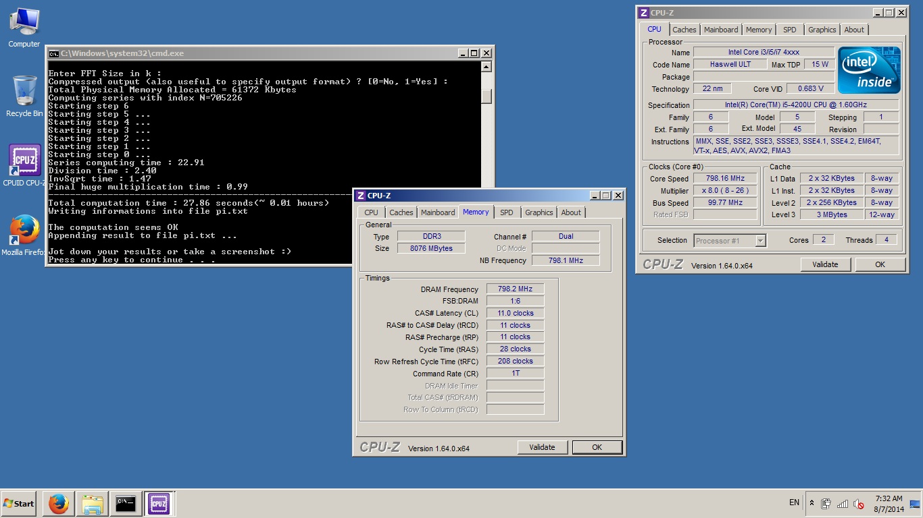
Task: Click the Code Name Haswell ULT field
Action: (730, 64)
